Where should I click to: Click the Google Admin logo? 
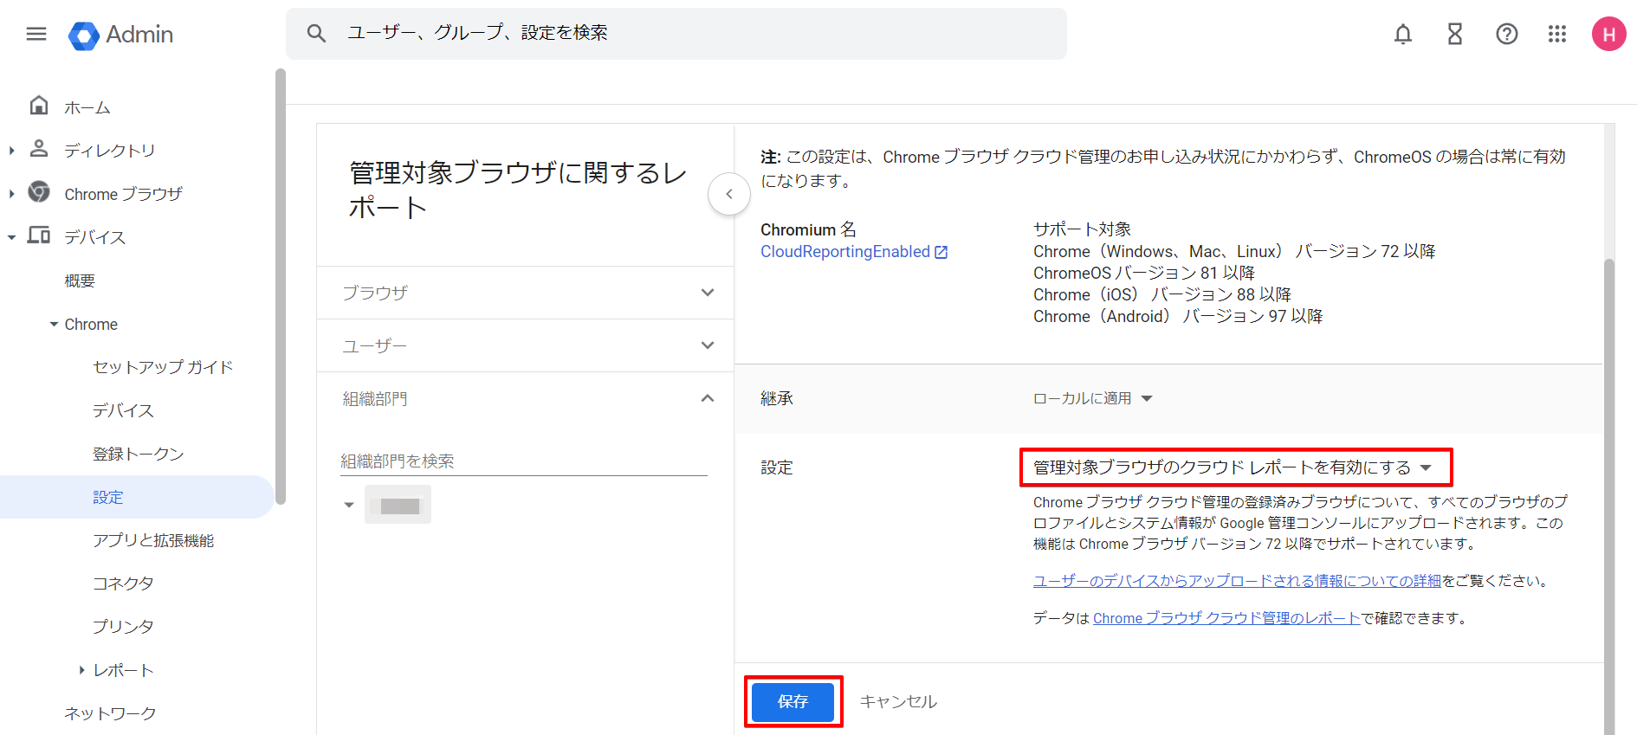pos(121,35)
